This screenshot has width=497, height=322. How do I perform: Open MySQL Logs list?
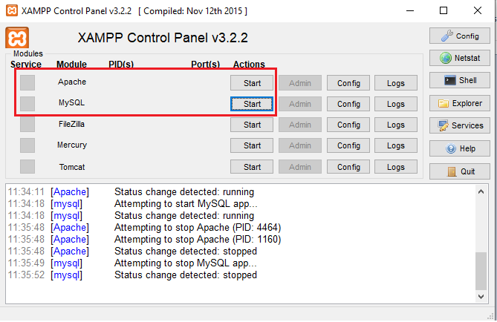click(395, 104)
